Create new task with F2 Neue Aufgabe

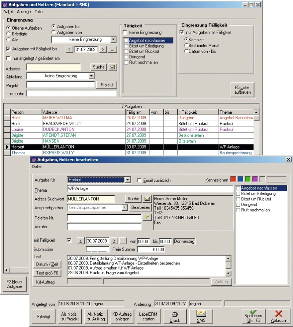click(15, 284)
